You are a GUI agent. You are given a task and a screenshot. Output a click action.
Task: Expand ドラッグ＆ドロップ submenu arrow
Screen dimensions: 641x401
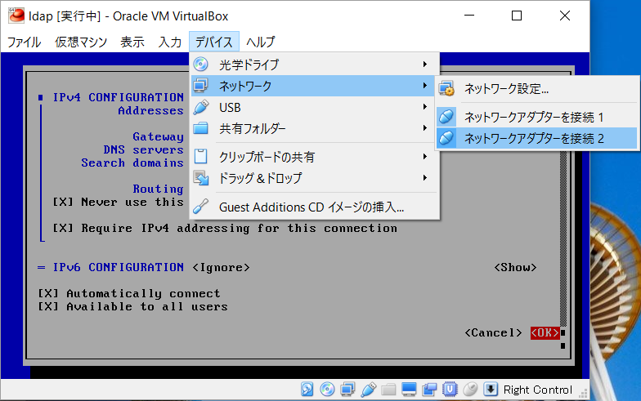tap(425, 178)
